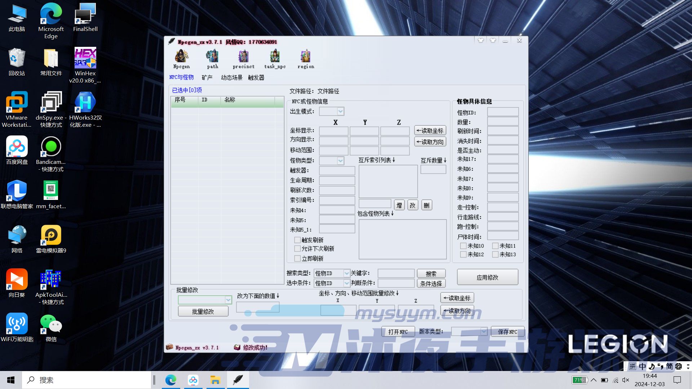This screenshot has height=389, width=692.
Task: Switch to the 矿产 tab
Action: point(207,77)
